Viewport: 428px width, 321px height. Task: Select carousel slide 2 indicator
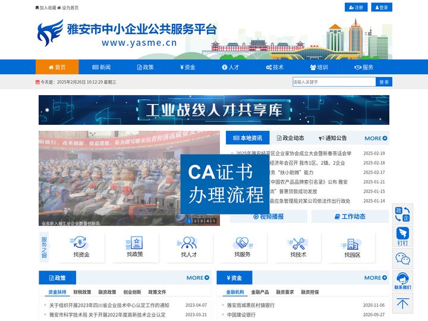(195, 221)
